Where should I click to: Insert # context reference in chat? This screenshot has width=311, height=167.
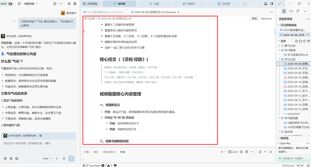[11, 158]
